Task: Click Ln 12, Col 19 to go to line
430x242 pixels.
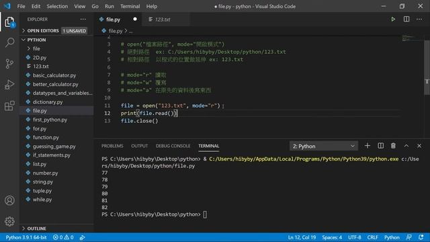Action: [302, 237]
